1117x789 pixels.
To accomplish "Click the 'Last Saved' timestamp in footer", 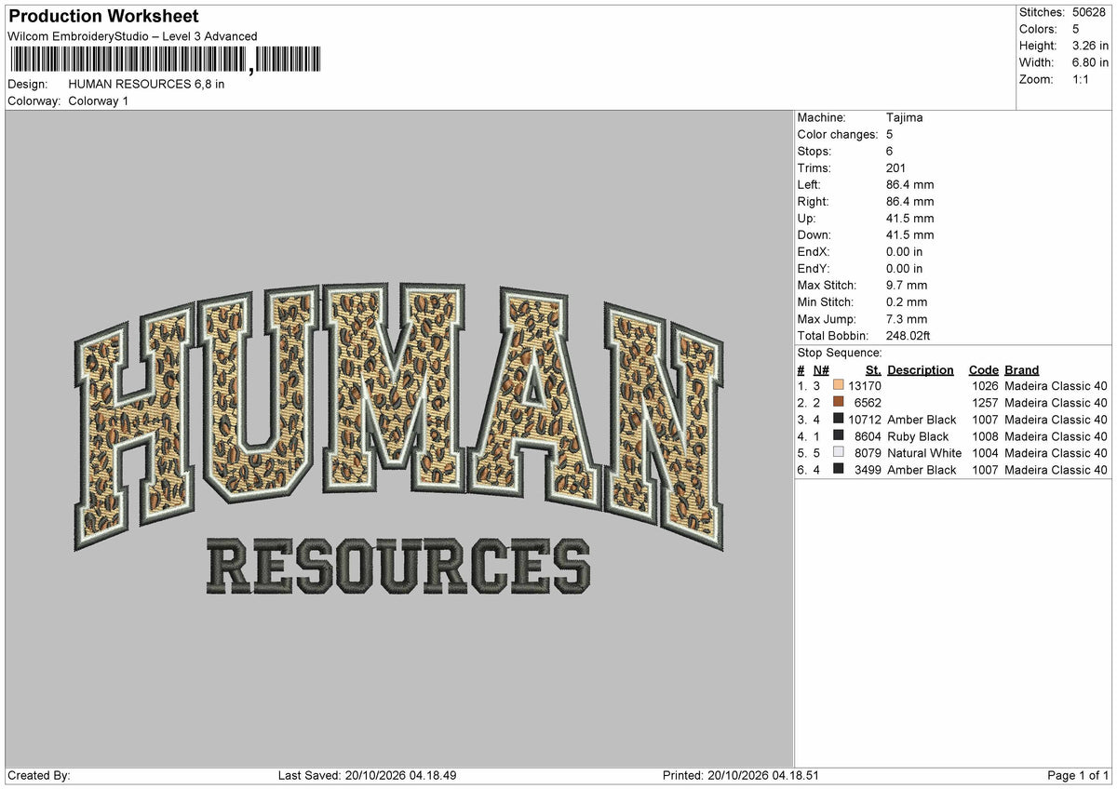I will click(x=367, y=776).
